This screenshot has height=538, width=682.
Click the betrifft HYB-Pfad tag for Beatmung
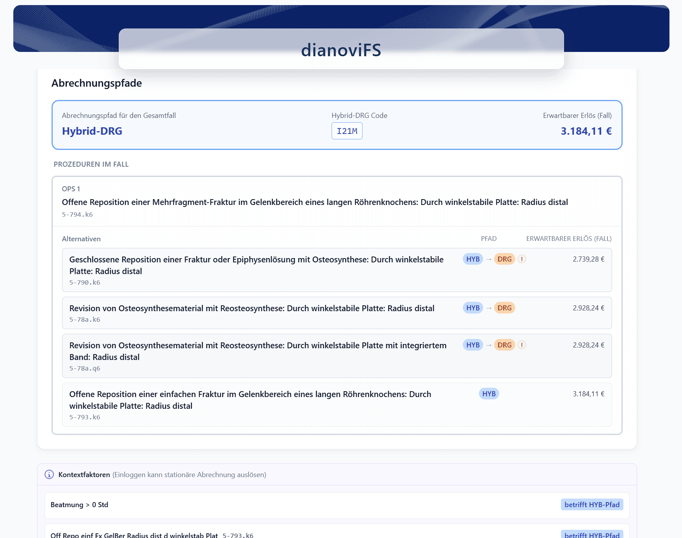[x=592, y=504]
